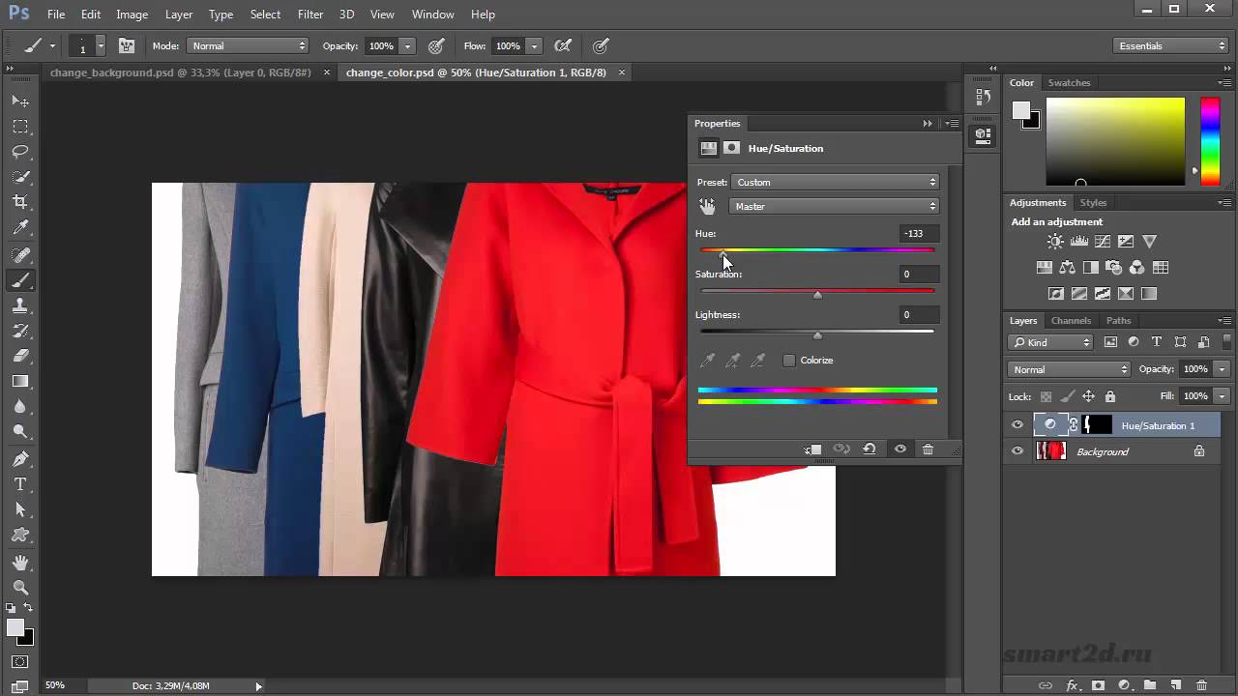Open the Master channel dropdown
Image resolution: width=1238 pixels, height=696 pixels.
point(836,206)
